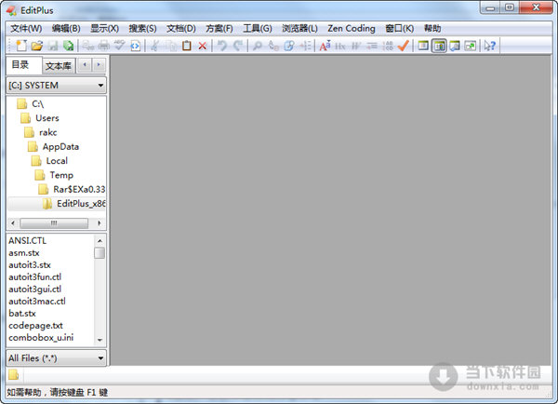
Task: Select the file codepage.txt in list
Action: (35, 326)
